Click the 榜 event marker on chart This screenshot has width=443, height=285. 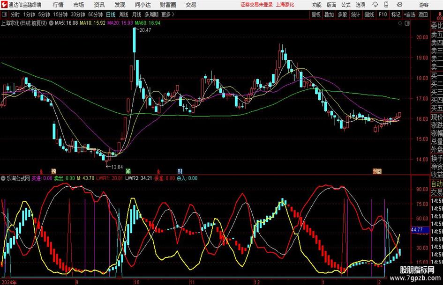click(x=54, y=171)
